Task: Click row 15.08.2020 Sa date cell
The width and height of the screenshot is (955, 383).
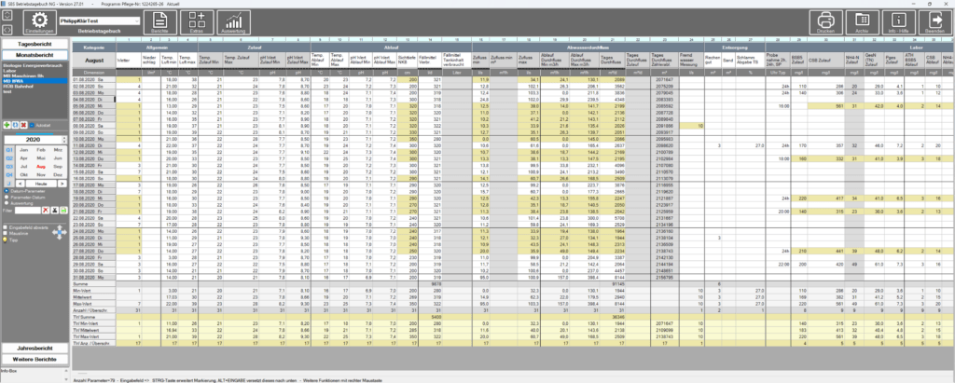Action: (x=94, y=172)
